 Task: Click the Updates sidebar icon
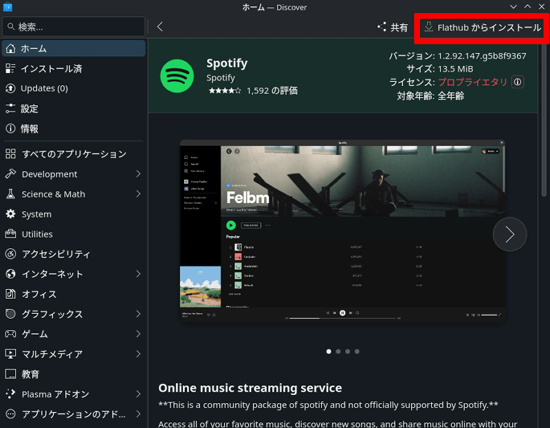click(10, 89)
